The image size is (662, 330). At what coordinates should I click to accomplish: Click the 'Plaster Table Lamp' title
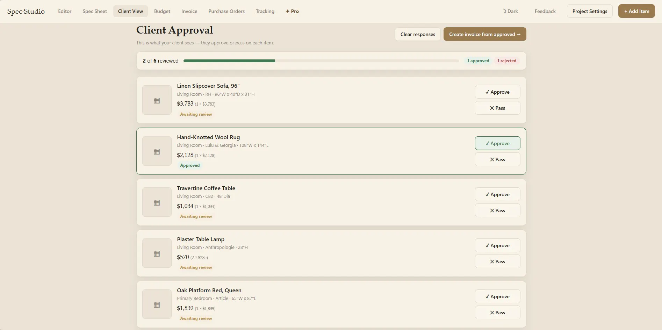(201, 239)
